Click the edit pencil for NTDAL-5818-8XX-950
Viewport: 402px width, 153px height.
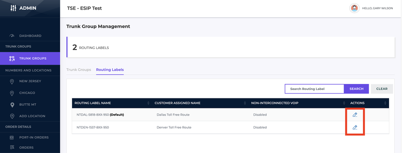point(355,115)
